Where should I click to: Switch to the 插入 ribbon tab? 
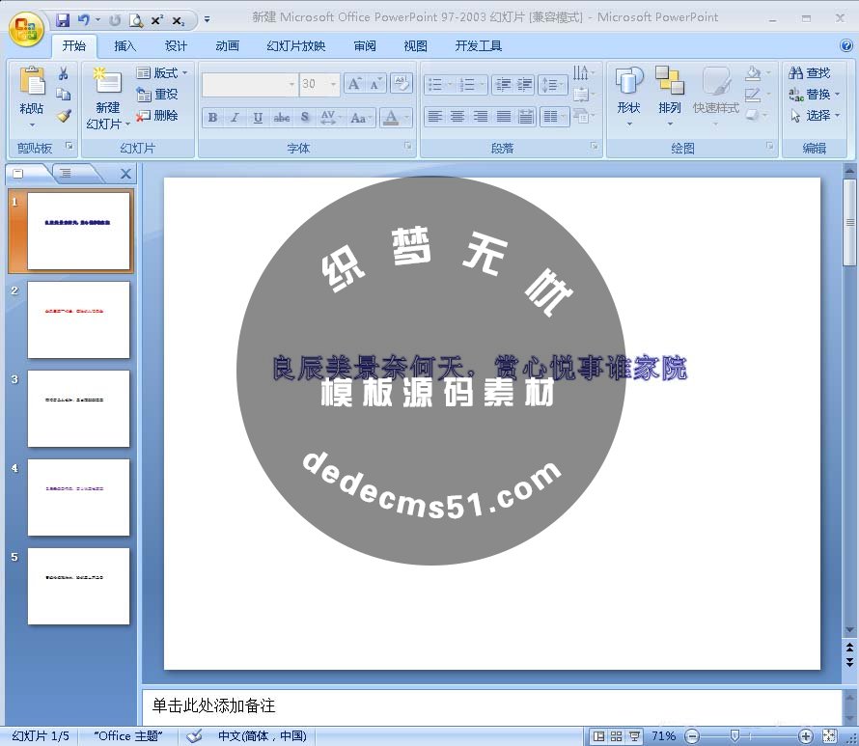(124, 45)
